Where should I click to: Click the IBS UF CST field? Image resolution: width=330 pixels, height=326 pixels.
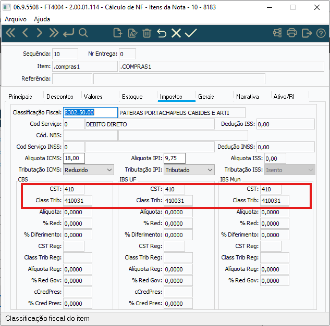tap(175, 189)
